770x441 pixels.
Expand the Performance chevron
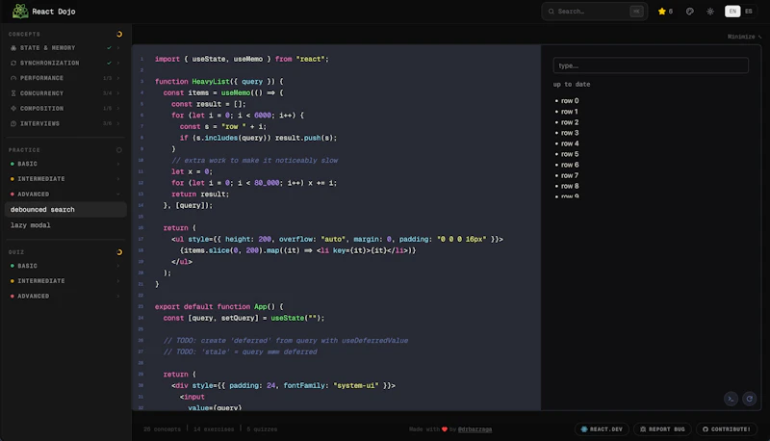click(118, 78)
